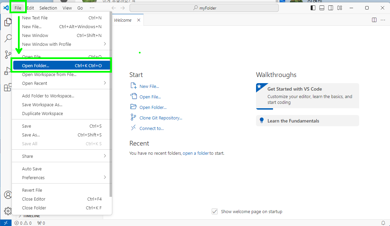Image resolution: width=390 pixels, height=226 pixels.
Task: Close the Welcome tab
Action: (139, 20)
